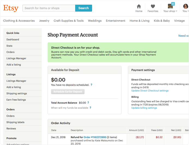Screen dimensions: 189x145
Task: Click the user profile avatar
Action: coord(185,6)
